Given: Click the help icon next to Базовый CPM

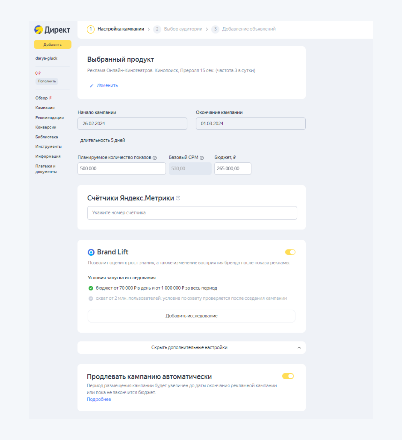Looking at the screenshot, I should coord(202,158).
